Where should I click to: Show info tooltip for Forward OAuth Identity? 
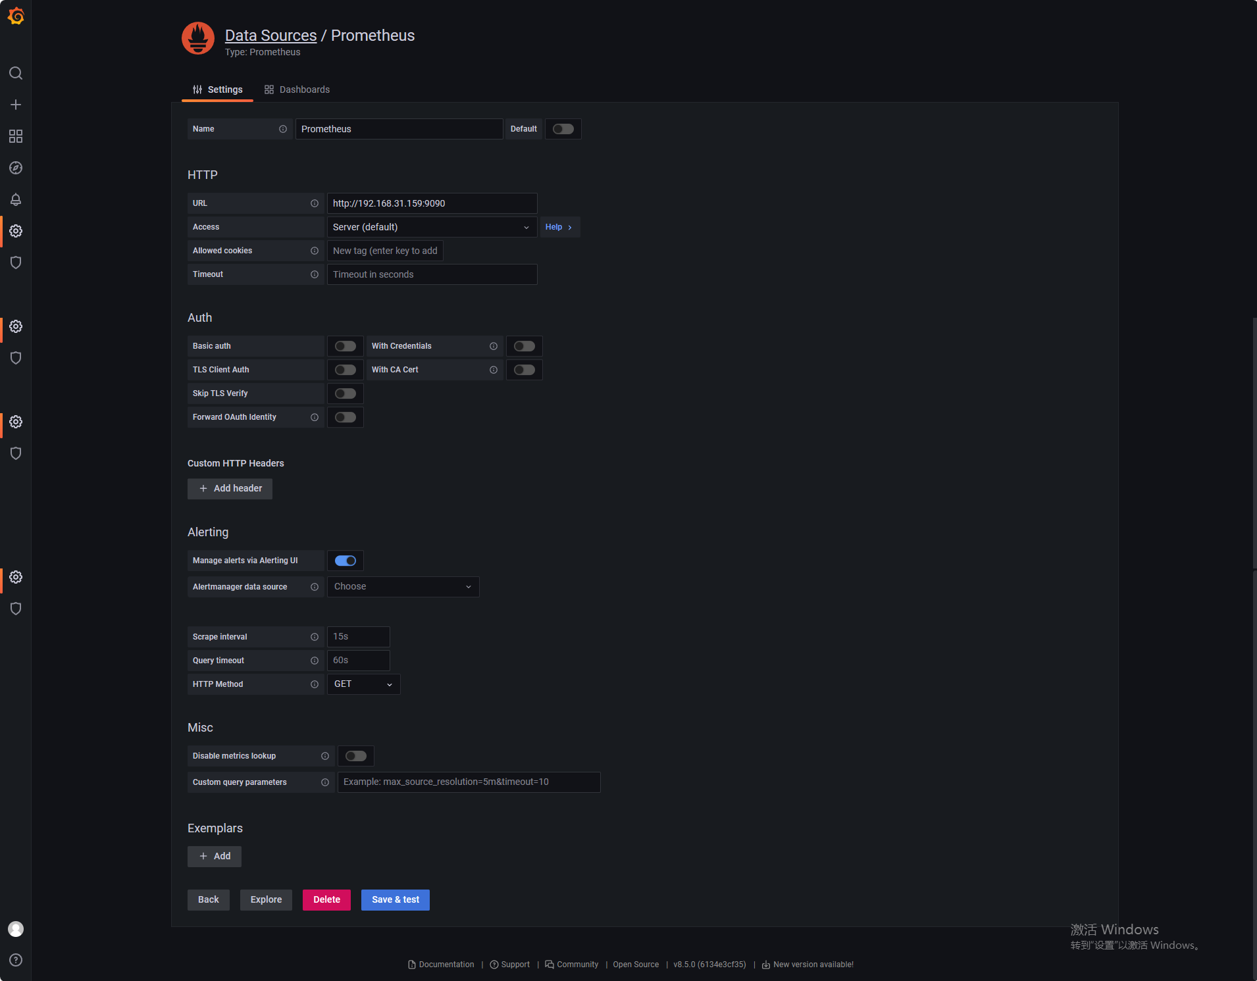(315, 417)
